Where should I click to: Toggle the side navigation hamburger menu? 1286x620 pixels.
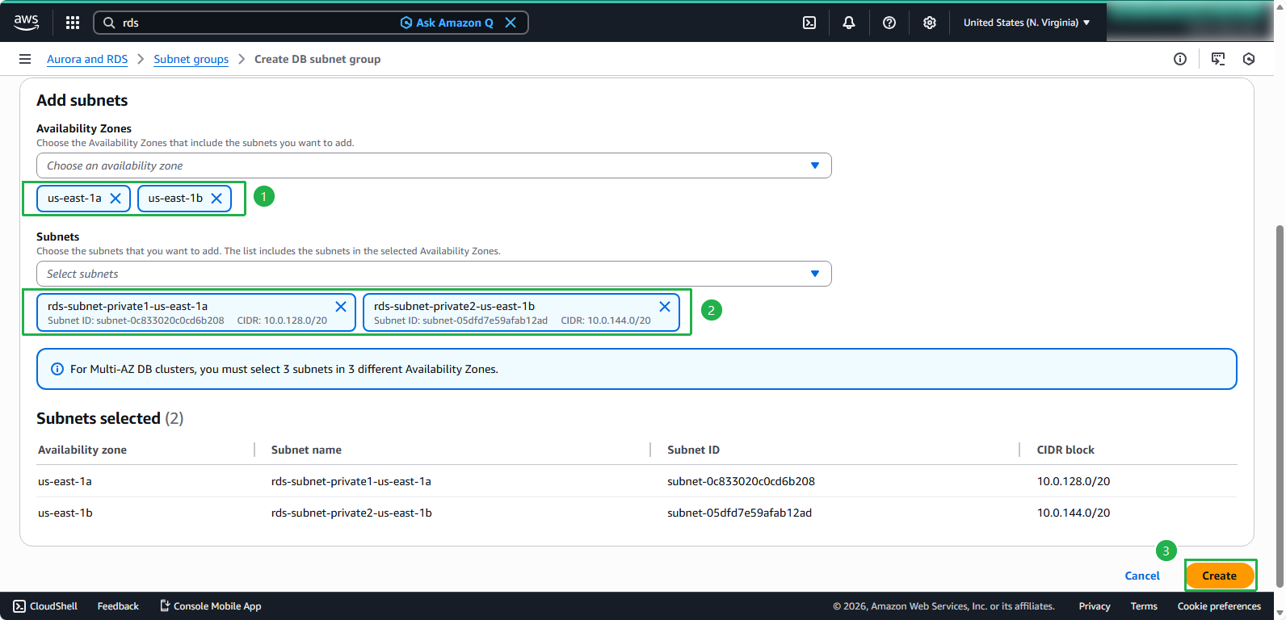pyautogui.click(x=25, y=59)
